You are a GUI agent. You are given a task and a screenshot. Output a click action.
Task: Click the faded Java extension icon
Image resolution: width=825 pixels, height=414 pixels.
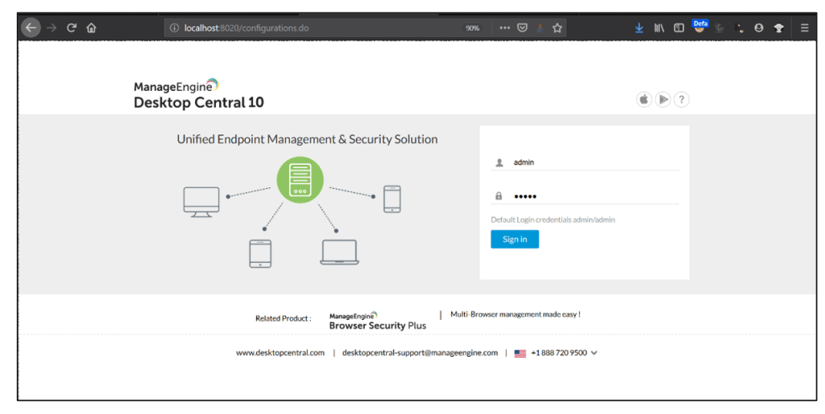click(x=719, y=28)
